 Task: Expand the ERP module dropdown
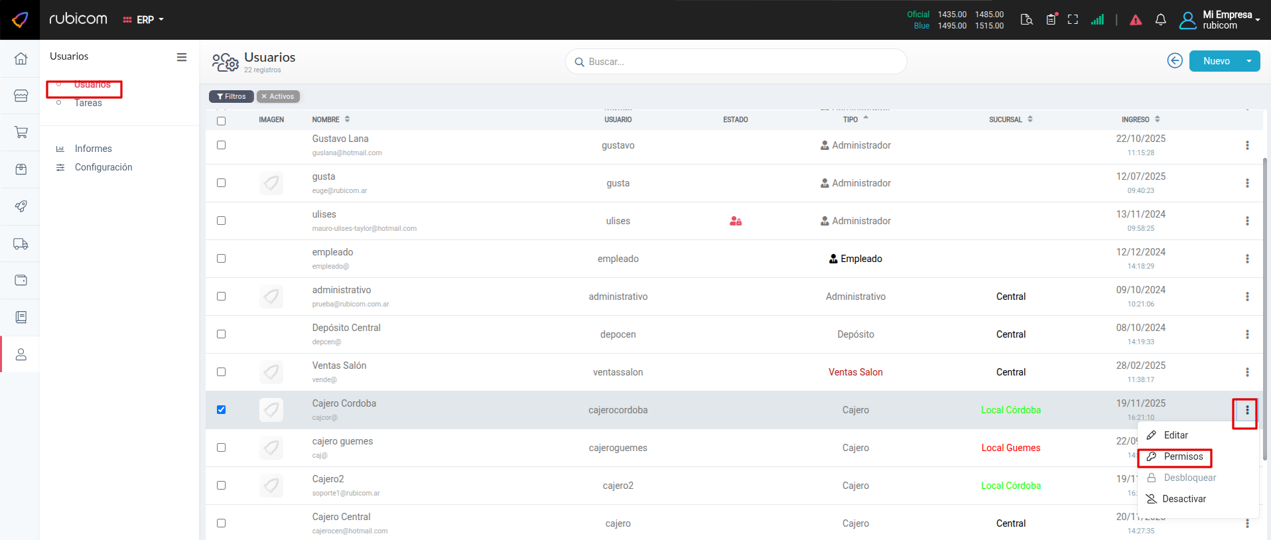pos(143,20)
